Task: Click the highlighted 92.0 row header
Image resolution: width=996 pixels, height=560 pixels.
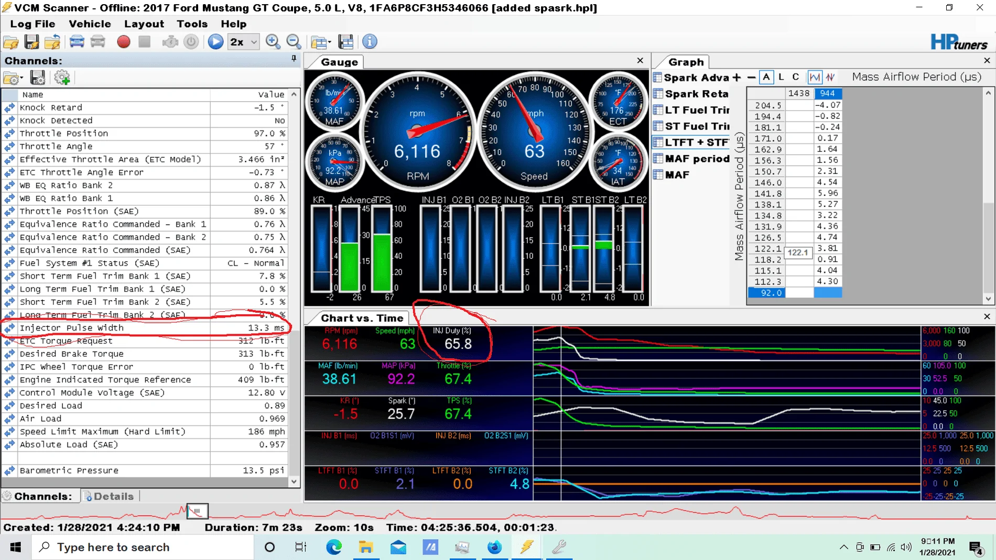Action: (766, 293)
